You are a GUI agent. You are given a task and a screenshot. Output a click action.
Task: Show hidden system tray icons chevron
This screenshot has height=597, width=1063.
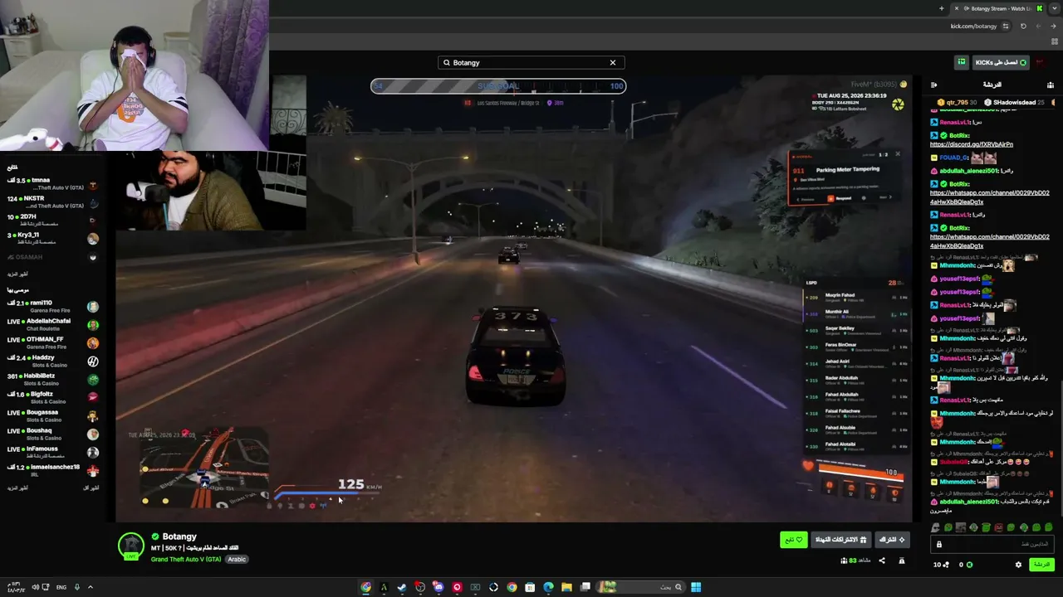[x=91, y=587]
